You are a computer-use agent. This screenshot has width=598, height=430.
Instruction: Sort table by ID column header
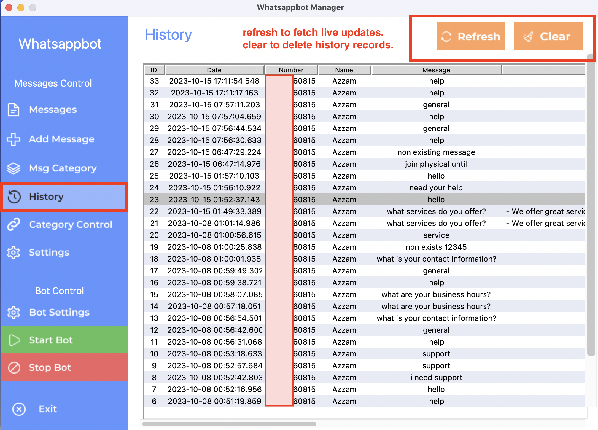click(154, 70)
